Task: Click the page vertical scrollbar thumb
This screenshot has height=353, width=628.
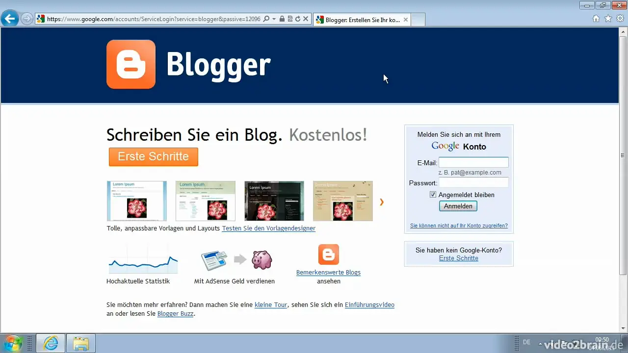Action: coord(623,155)
